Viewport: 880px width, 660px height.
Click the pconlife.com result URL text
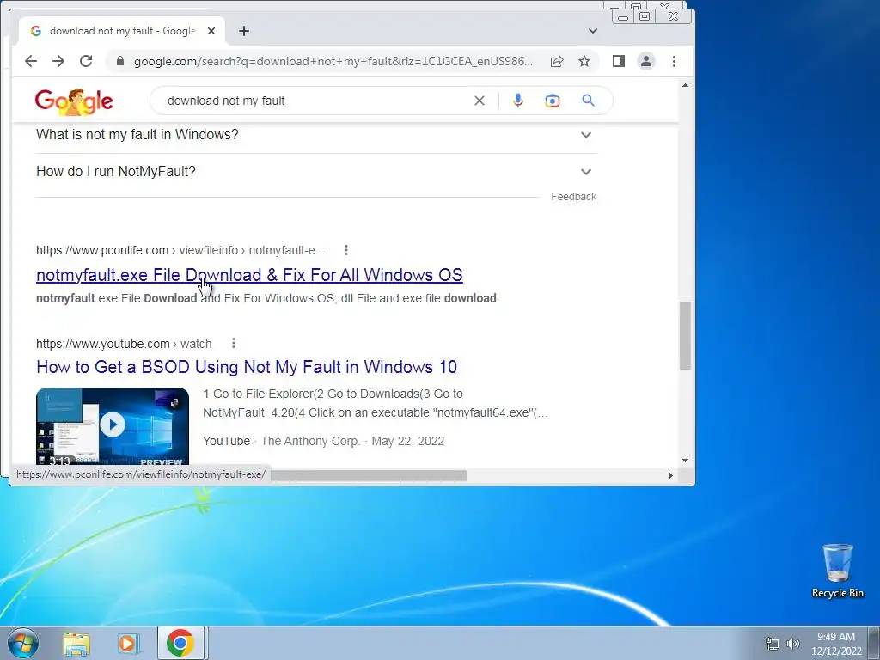pyautogui.click(x=180, y=250)
